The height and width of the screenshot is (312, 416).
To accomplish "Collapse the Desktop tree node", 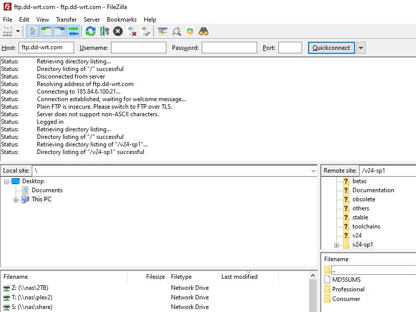I will pos(7,182).
